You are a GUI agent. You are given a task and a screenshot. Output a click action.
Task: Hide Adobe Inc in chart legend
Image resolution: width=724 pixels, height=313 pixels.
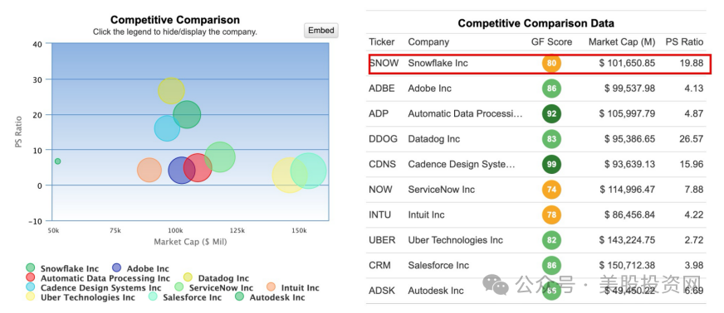click(140, 268)
